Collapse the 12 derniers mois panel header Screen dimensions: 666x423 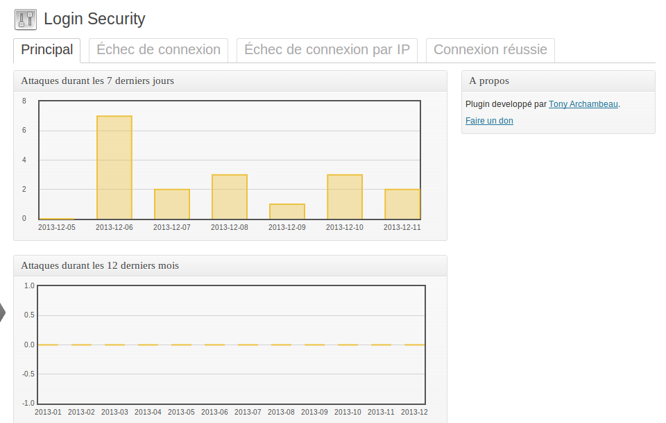[230, 266]
